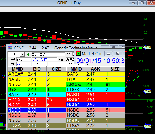
Task: Select the BYX ask row at 2.47
Action: 96,79
